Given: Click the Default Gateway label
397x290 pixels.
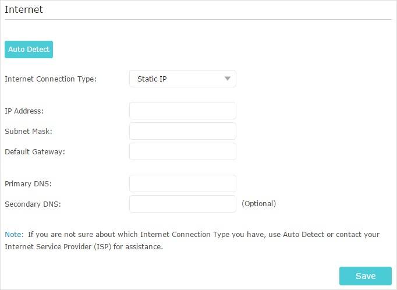Looking at the screenshot, I should 35,151.
